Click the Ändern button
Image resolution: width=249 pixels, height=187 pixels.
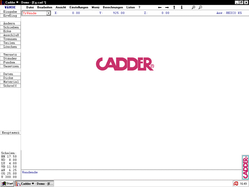coord(11,23)
